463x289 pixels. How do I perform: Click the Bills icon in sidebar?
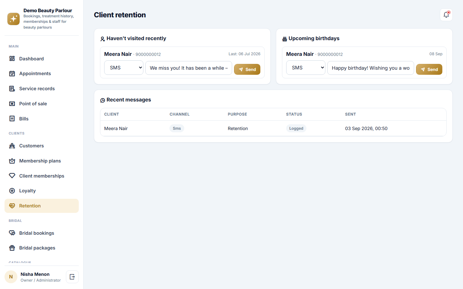(x=12, y=118)
